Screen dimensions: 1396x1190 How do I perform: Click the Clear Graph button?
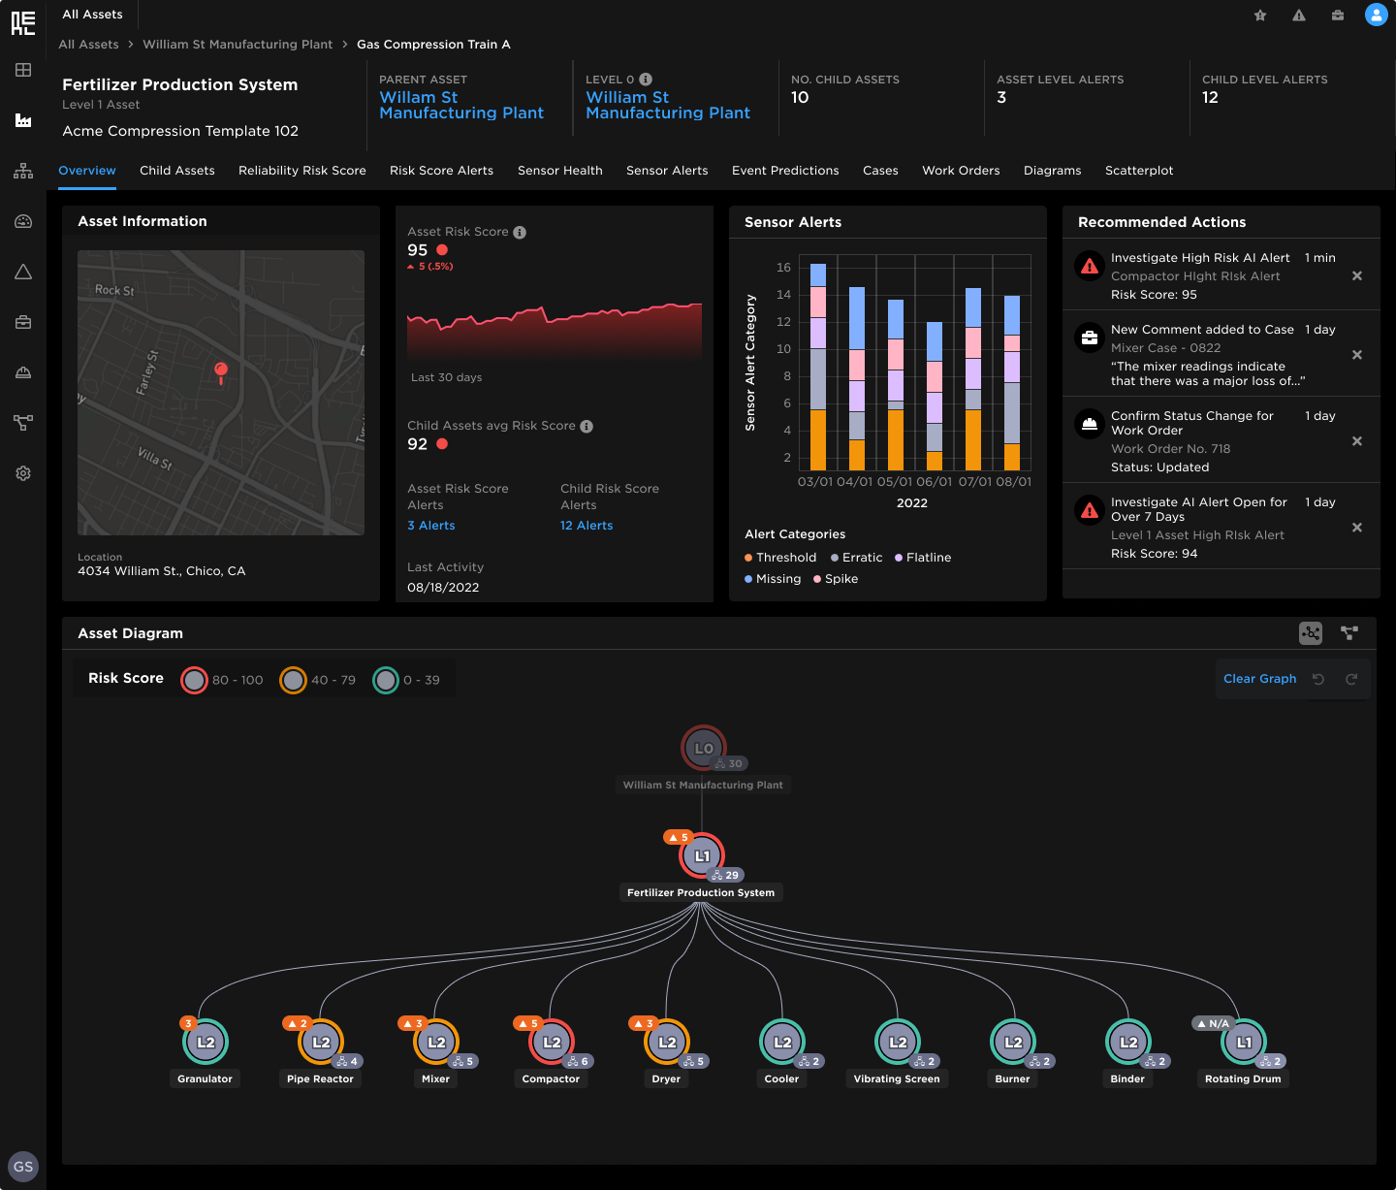1259,679
